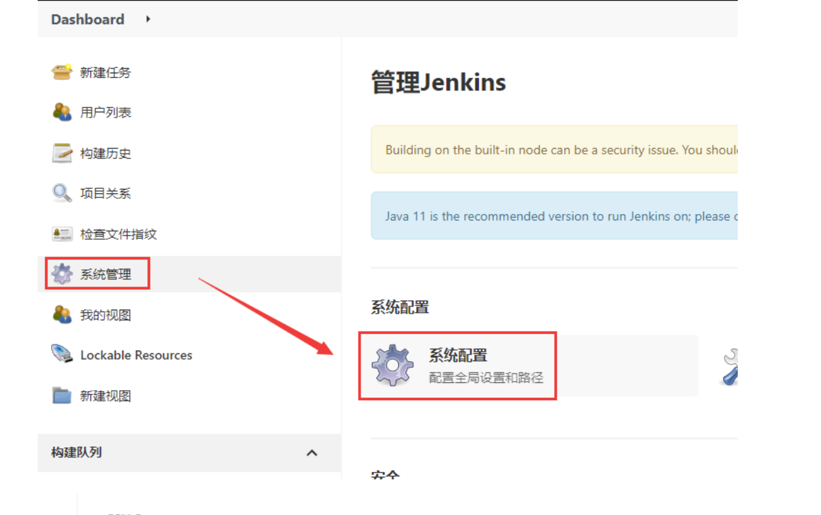
Task: Click the 构建队列 panel header title
Action: tap(77, 453)
